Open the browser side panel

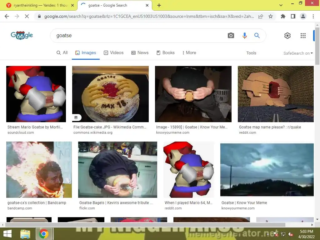(x=293, y=16)
